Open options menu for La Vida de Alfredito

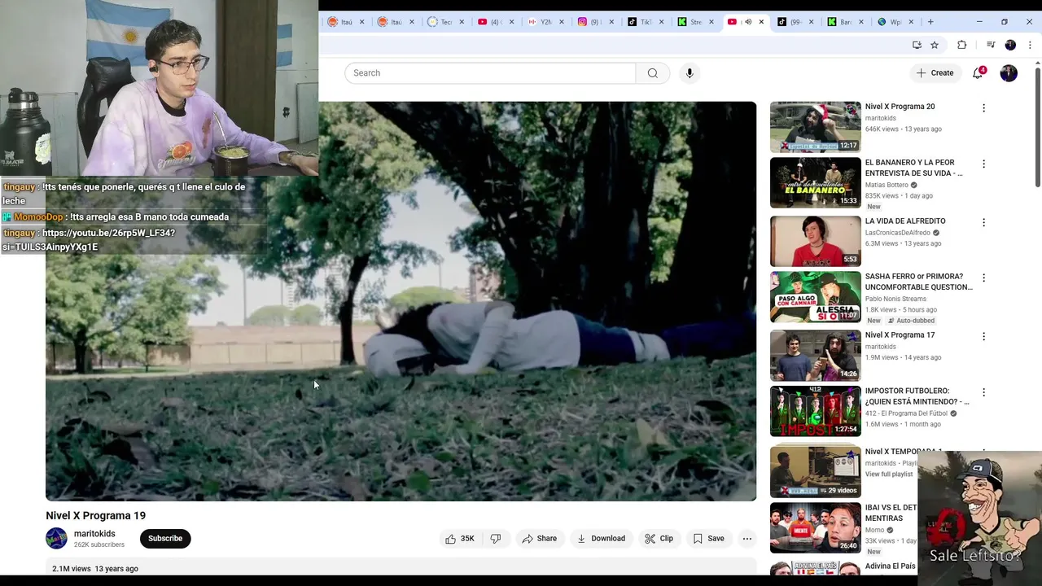pos(983,222)
